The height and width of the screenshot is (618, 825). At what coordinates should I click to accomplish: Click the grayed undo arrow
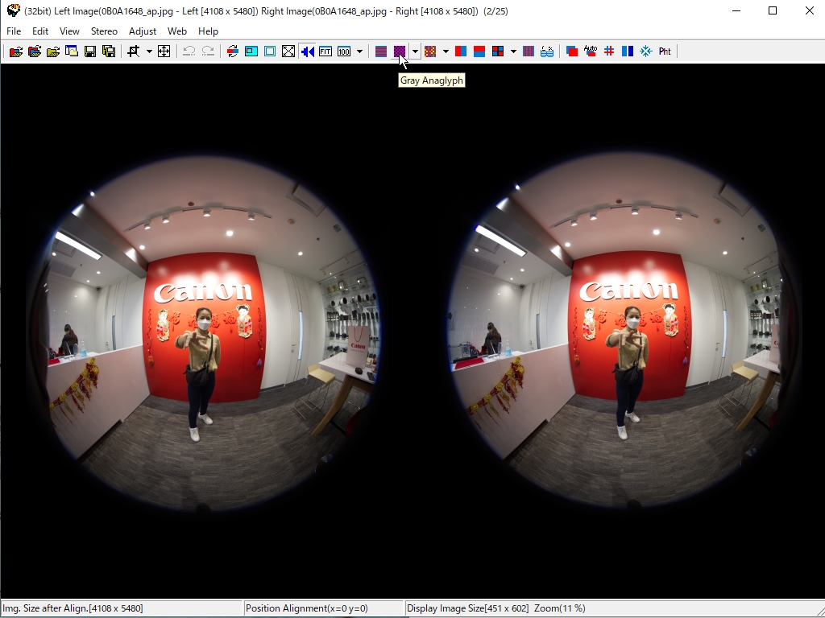(189, 51)
